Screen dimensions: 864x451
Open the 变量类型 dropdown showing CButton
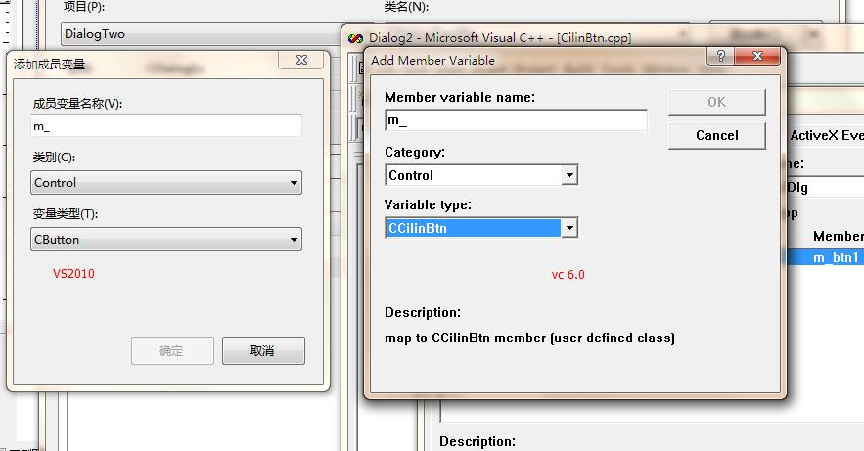(x=166, y=240)
